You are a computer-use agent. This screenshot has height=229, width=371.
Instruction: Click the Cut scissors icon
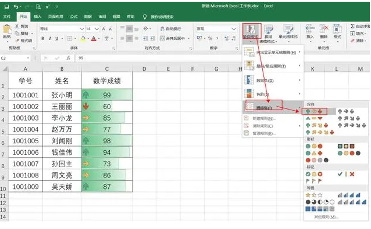coord(17,26)
